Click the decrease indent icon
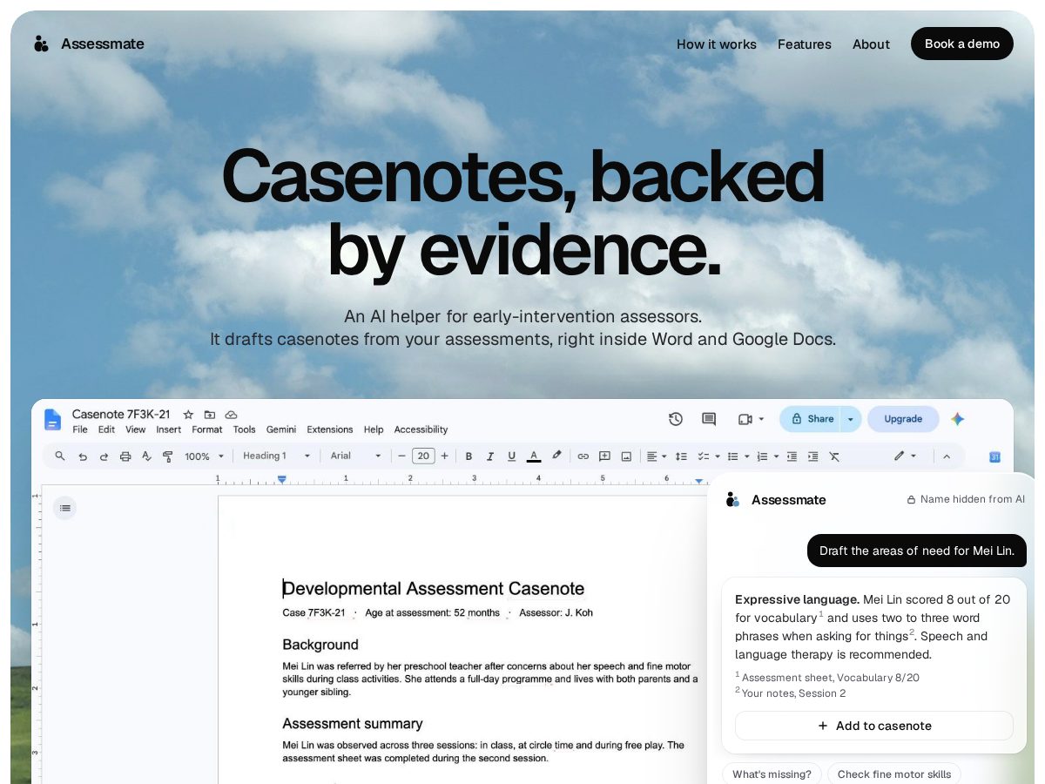The width and height of the screenshot is (1045, 784). coord(792,456)
